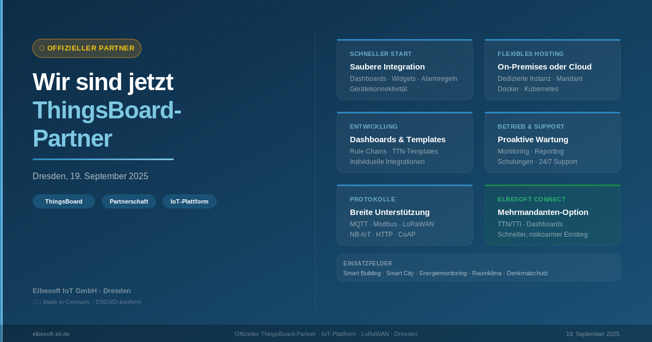Click the SCHNELLER START label

(x=381, y=54)
